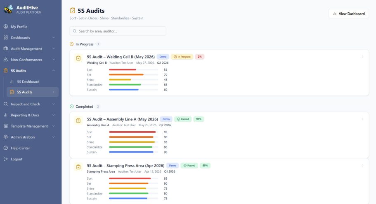Expand the Reporting & Docs chevron
Screen dimensions: 376x204
[x=54, y=115]
